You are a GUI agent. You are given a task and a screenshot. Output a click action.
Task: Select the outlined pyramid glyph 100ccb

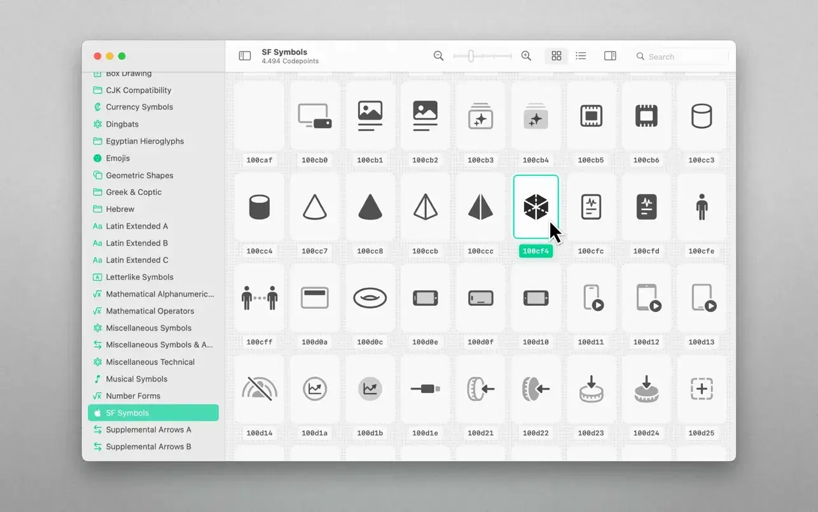[x=425, y=207]
